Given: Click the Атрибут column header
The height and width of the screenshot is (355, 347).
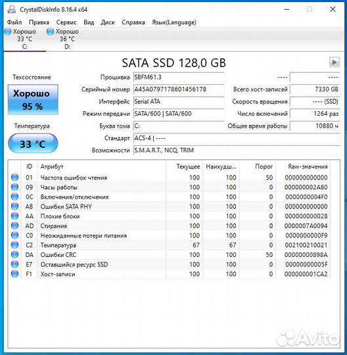Looking at the screenshot, I should (101, 166).
